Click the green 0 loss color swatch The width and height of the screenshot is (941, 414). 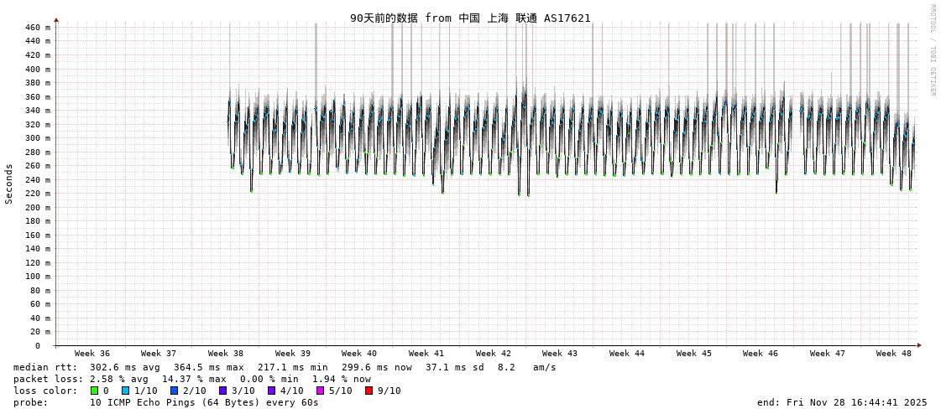[95, 391]
